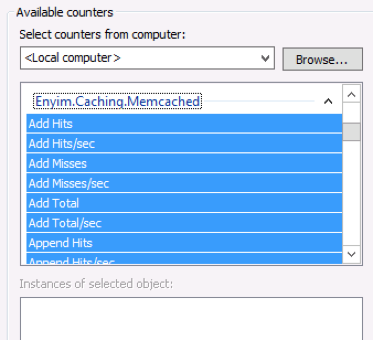Viewport: 373px width, 340px height.
Task: Click the scrollbar track above the thumb
Action: (351, 113)
